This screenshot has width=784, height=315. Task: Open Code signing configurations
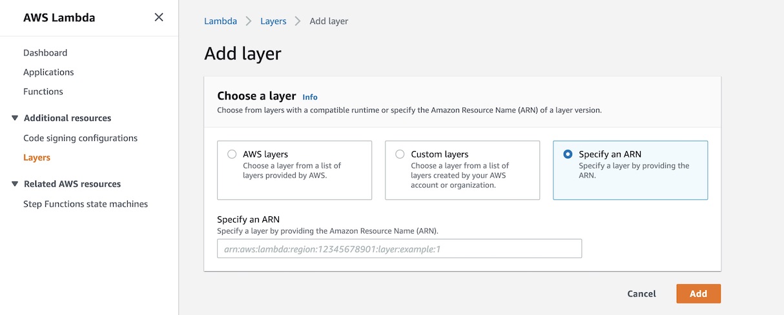click(x=80, y=138)
